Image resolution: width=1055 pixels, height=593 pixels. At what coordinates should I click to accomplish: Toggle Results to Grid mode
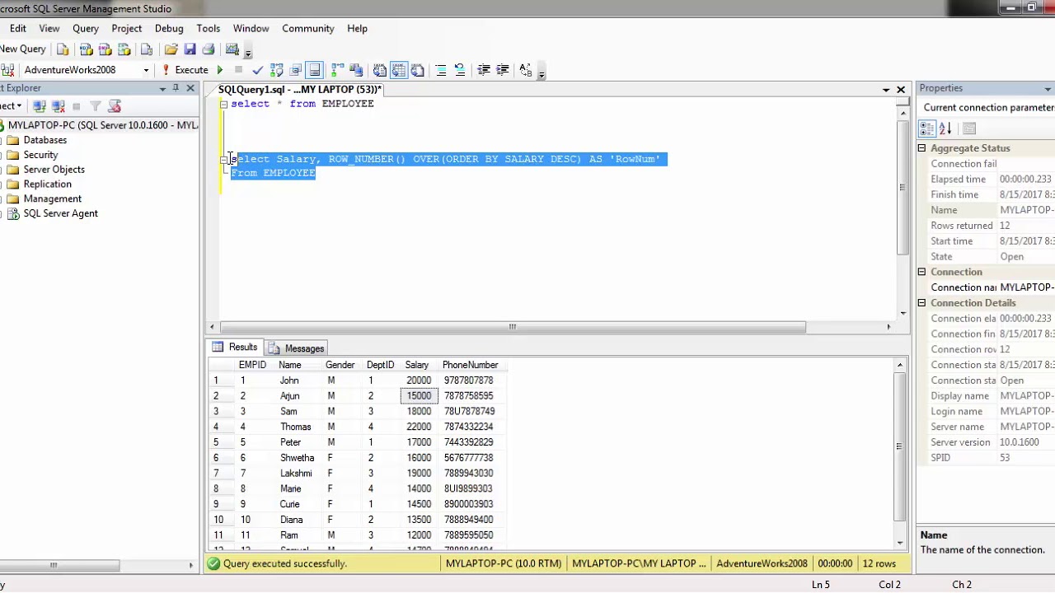pos(398,70)
